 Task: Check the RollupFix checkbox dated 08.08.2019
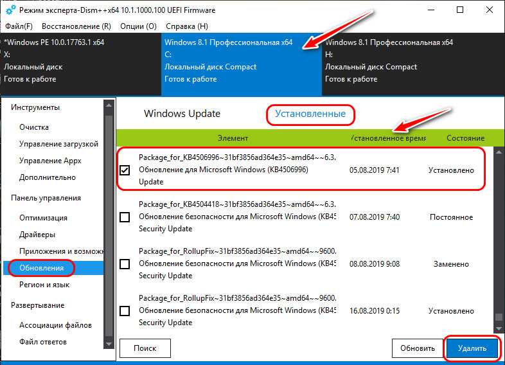[x=125, y=264]
